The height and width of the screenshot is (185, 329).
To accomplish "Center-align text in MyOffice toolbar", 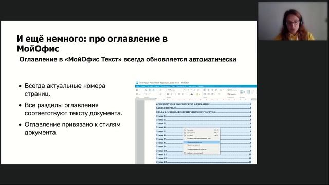I will pyautogui.click(x=208, y=90).
